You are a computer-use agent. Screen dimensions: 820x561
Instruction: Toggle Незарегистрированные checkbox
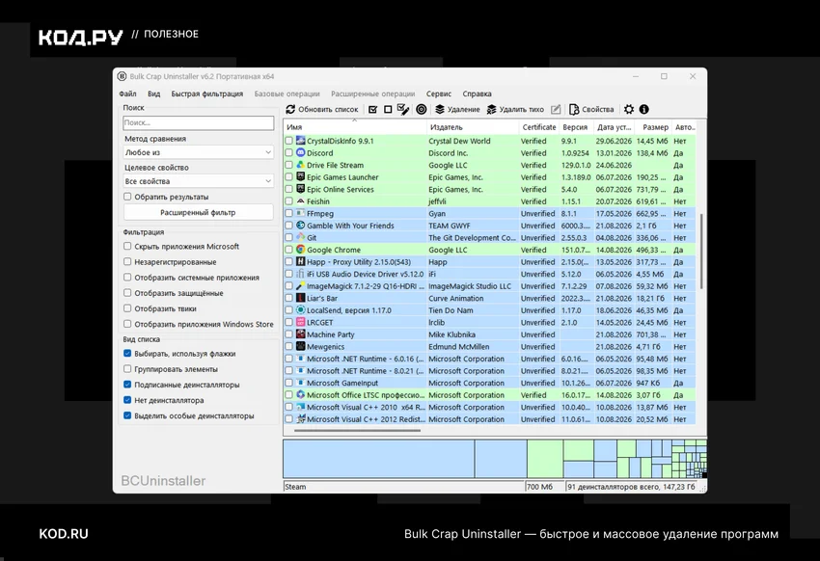click(x=127, y=261)
